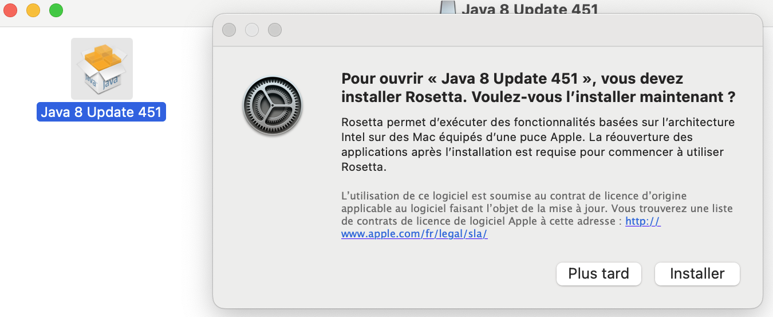Select the Java 8 Update 451 package icon
Viewport: 773px width, 317px height.
click(x=102, y=69)
